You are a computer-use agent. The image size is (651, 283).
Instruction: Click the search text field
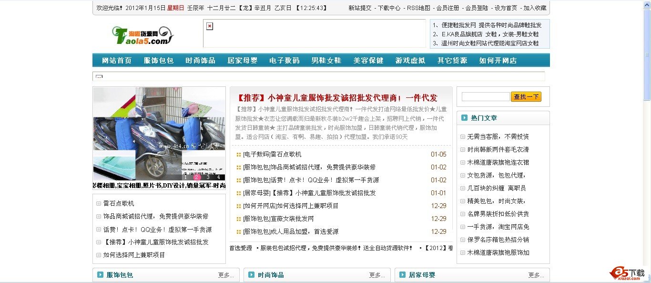(x=486, y=97)
